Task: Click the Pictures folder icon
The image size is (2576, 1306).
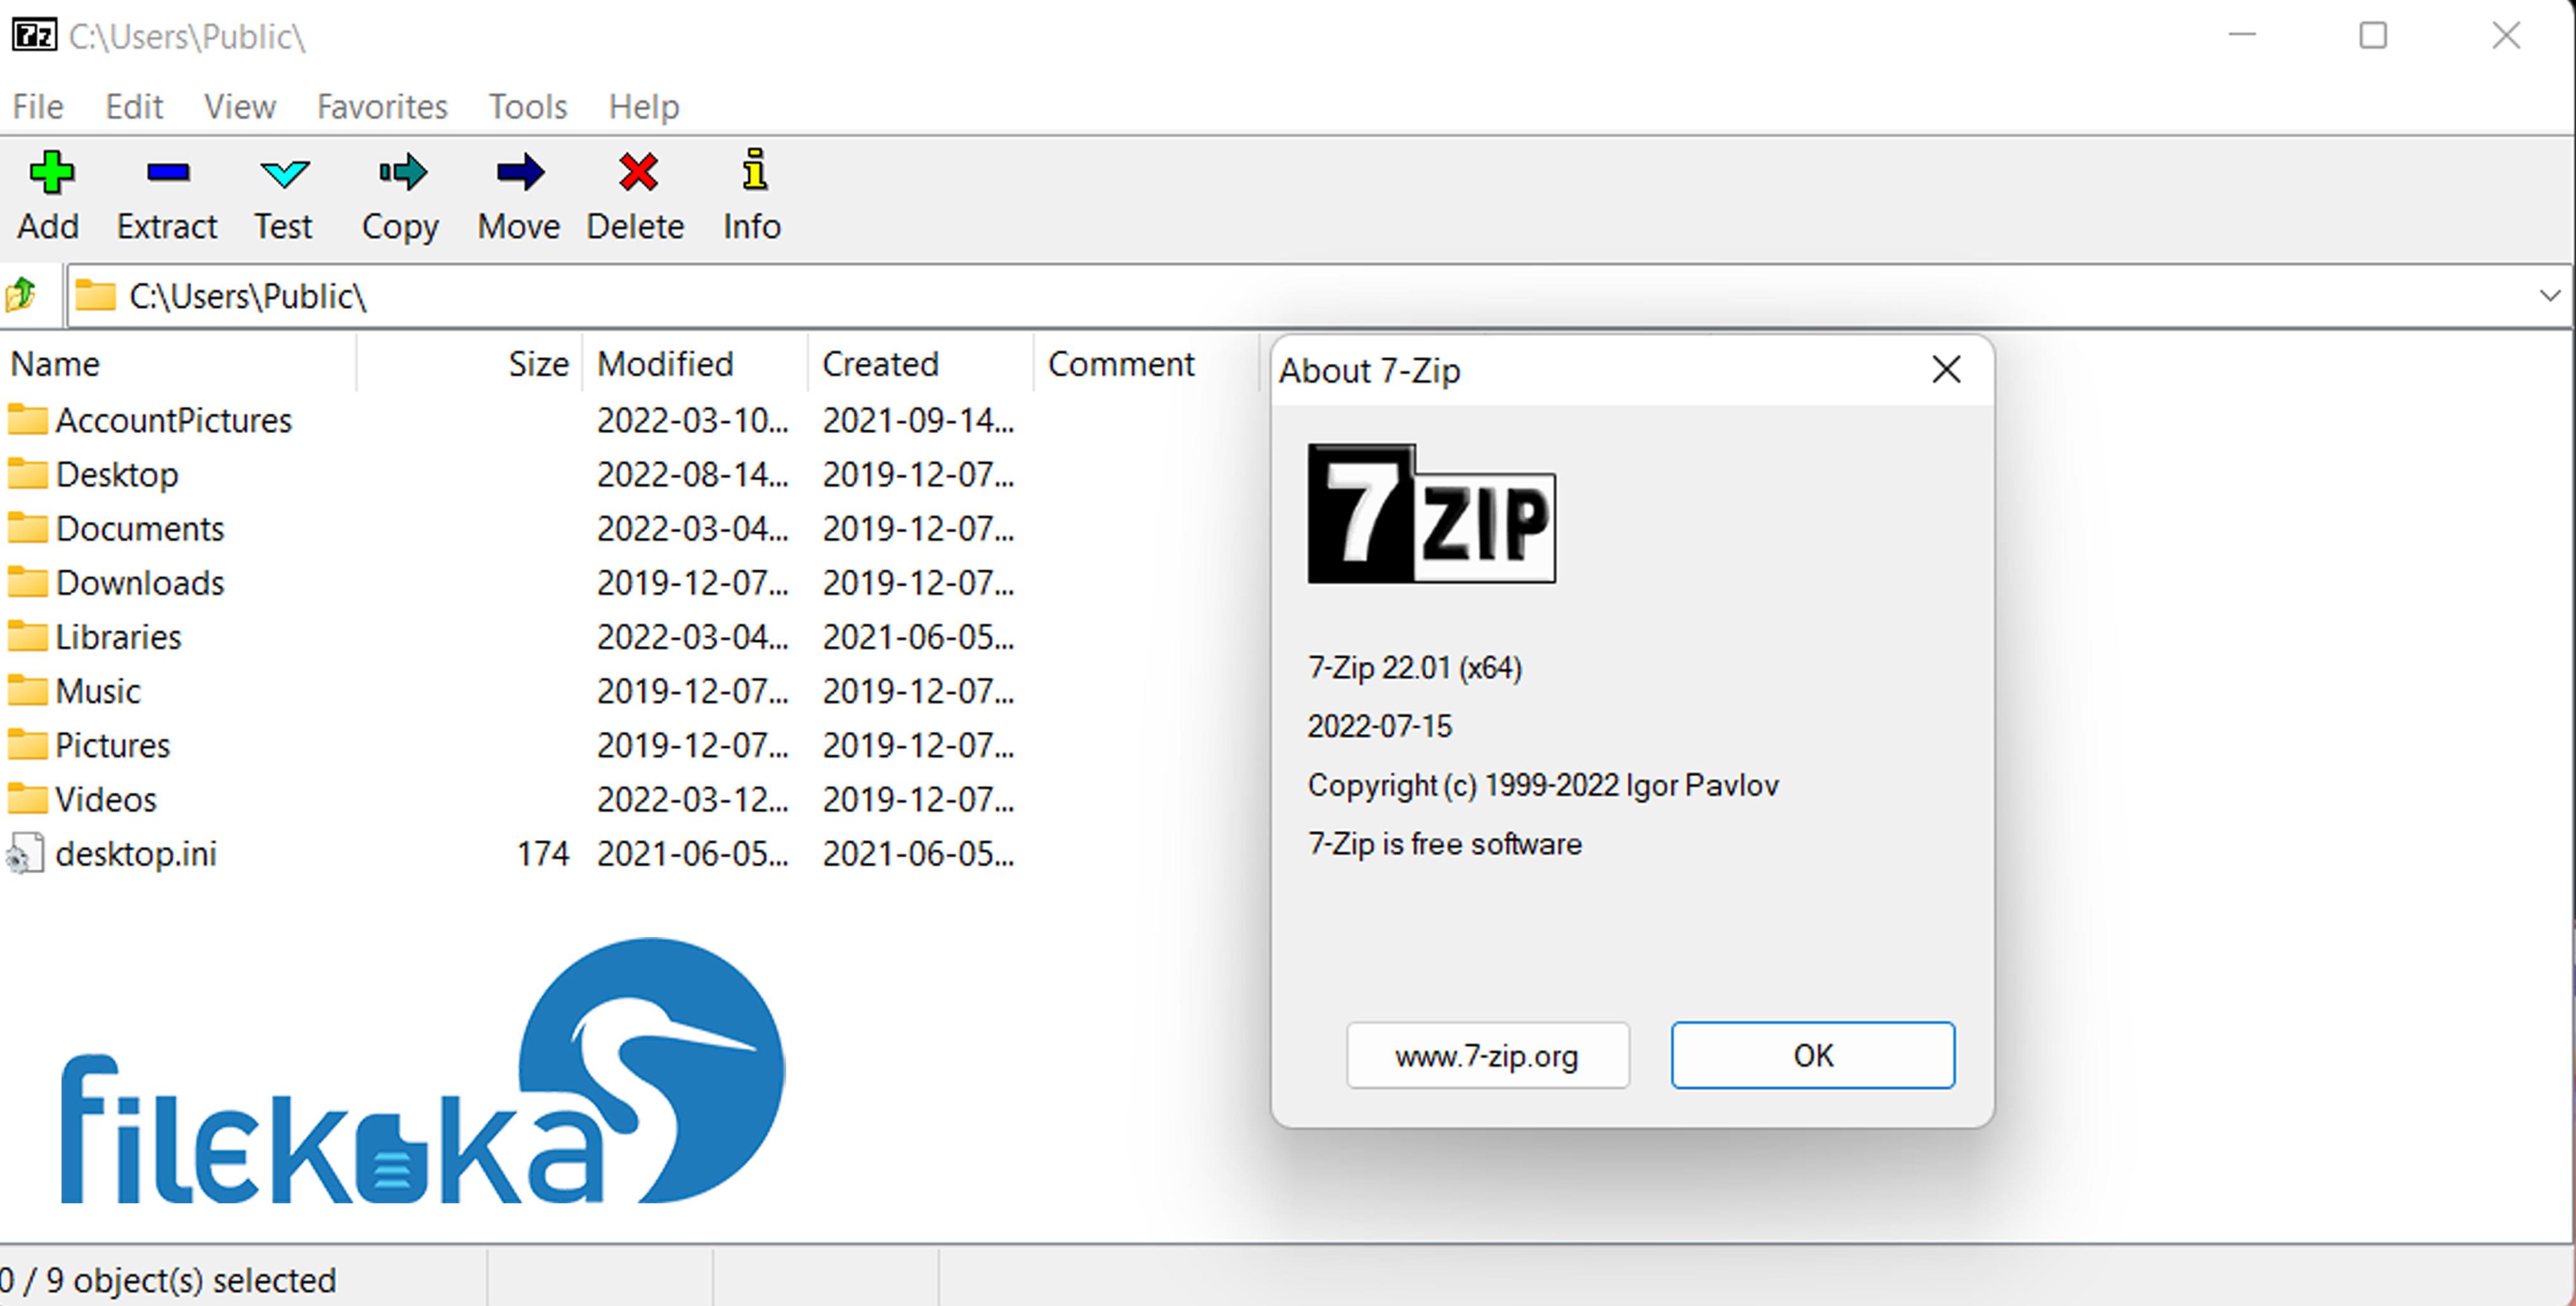Action: (x=27, y=744)
